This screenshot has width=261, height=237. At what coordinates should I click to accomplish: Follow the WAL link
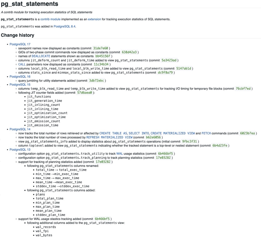120,154
